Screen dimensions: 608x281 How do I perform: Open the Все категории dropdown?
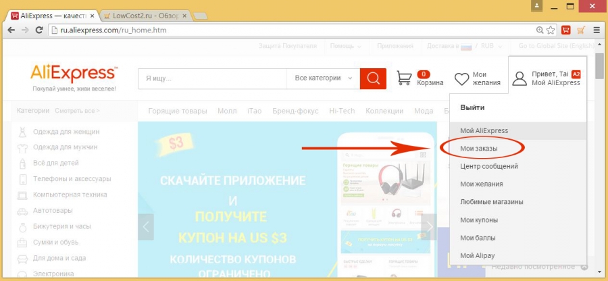pos(324,78)
